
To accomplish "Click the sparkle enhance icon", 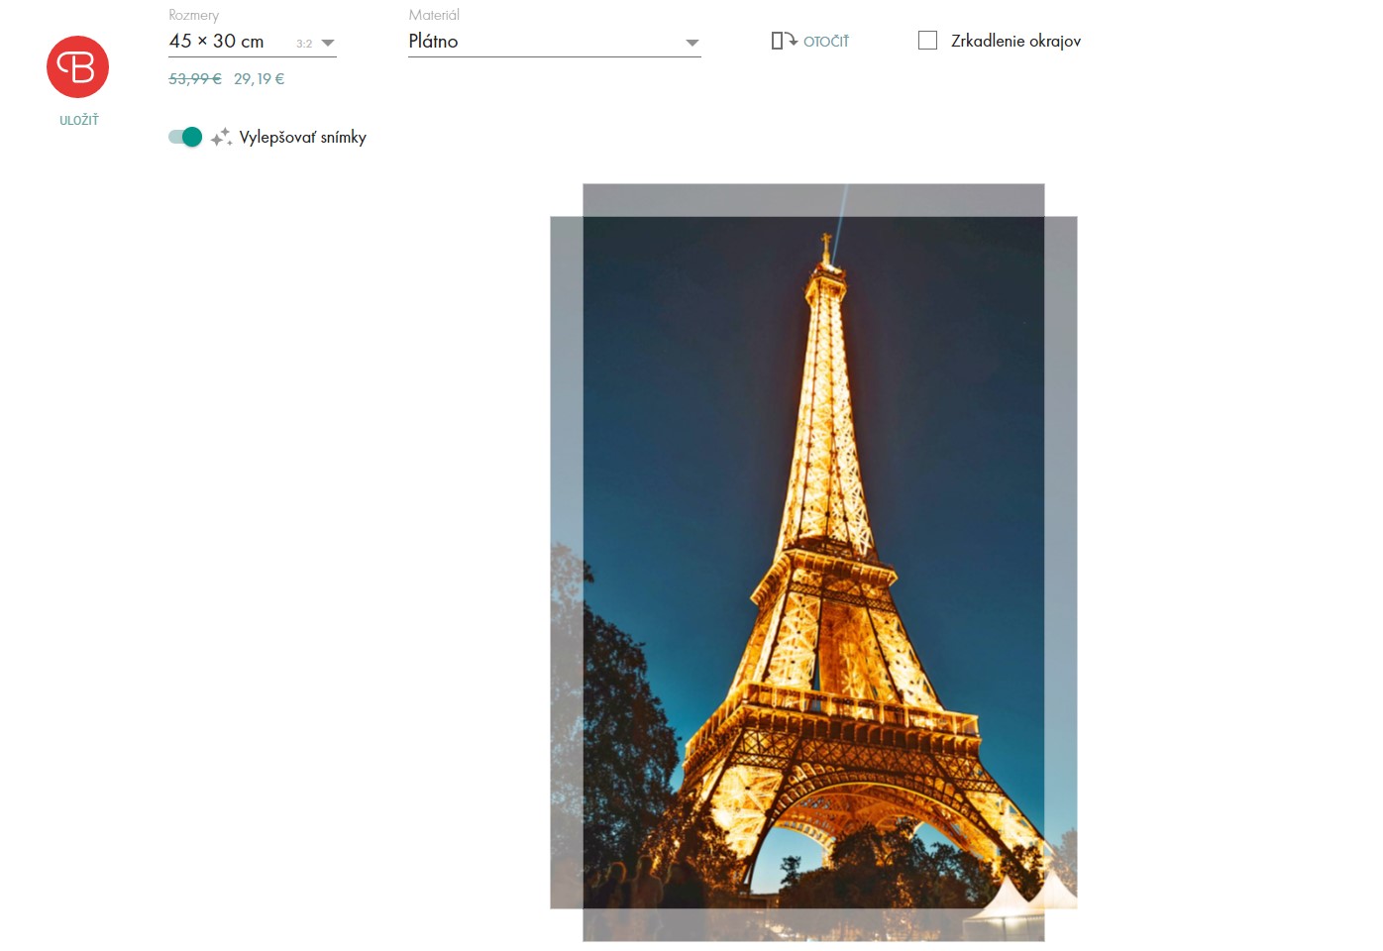I will point(221,137).
